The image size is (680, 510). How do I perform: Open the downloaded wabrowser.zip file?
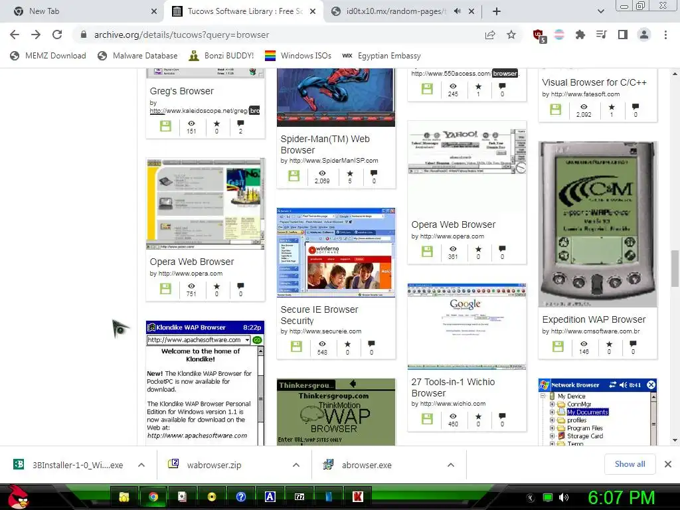(214, 465)
